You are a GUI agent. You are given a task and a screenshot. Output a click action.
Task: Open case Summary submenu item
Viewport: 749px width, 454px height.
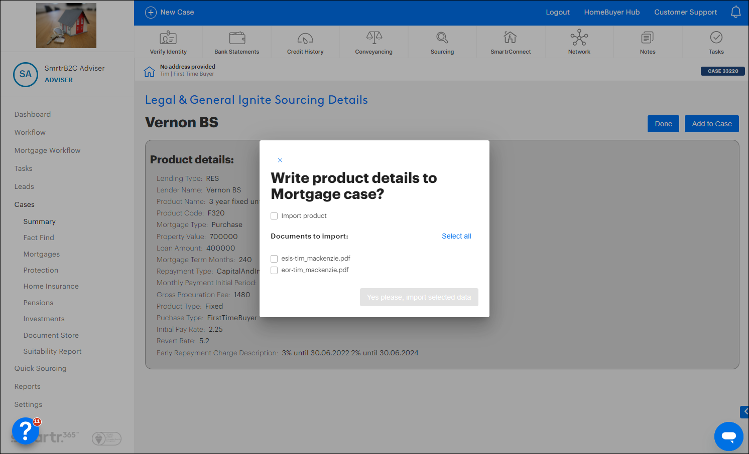(40, 221)
